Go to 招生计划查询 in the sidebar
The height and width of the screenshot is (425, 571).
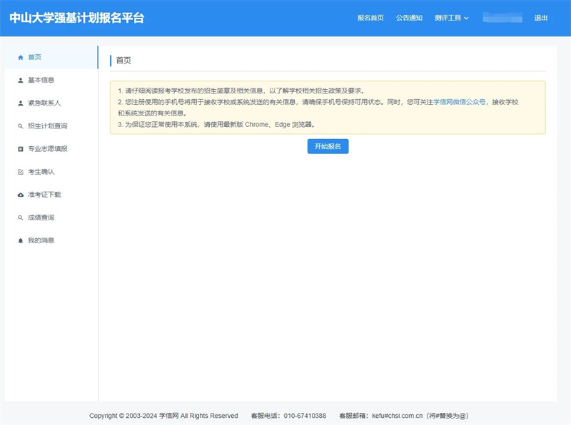click(x=51, y=126)
